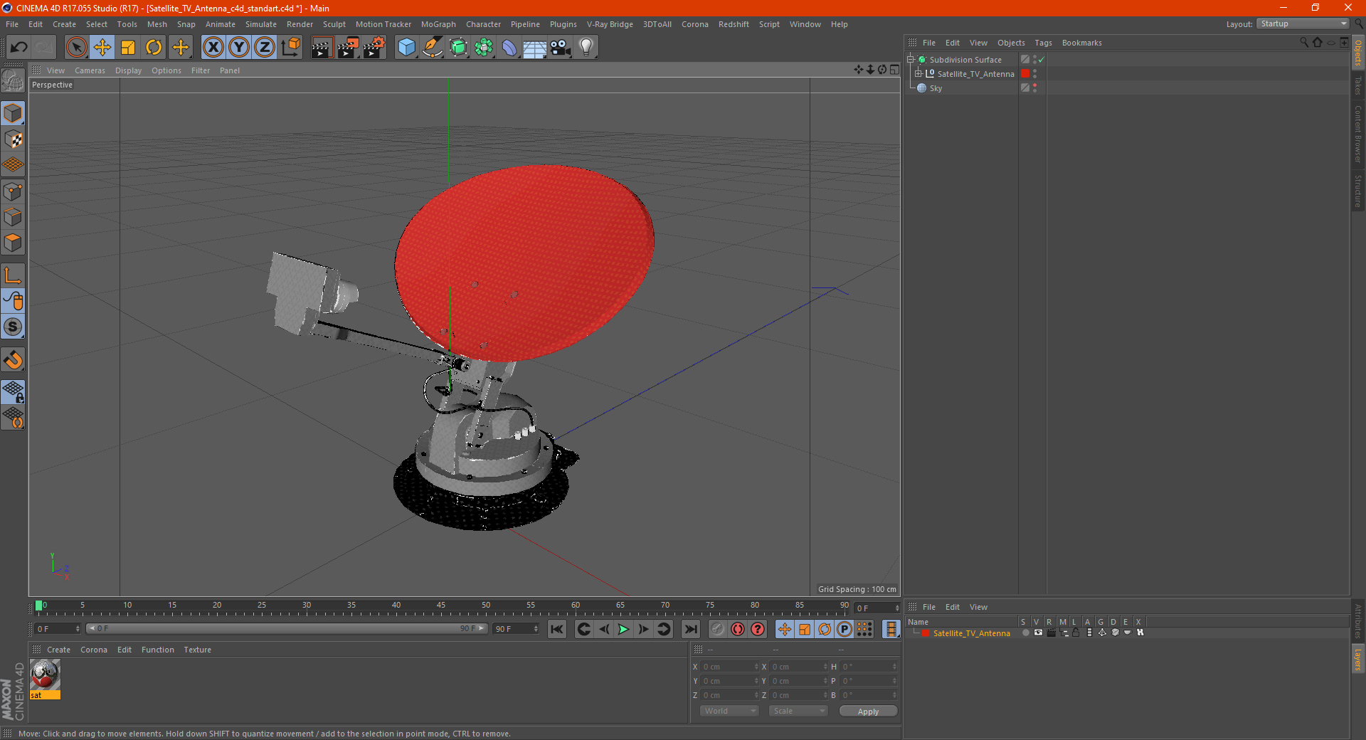Click the X position input field
Viewport: 1366px width, 740px height.
(x=730, y=667)
